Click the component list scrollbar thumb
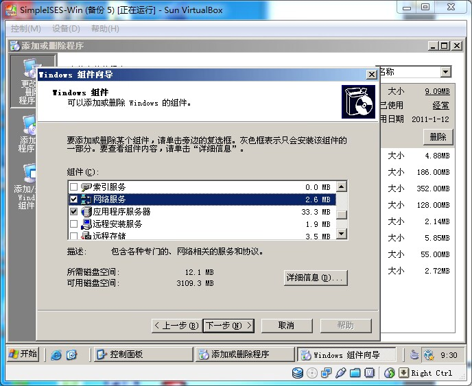 (x=342, y=215)
